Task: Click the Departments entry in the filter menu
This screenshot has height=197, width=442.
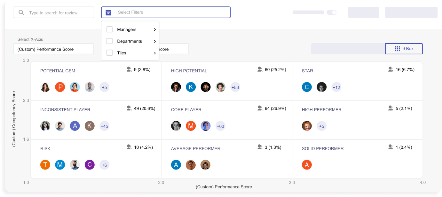Action: pos(129,41)
